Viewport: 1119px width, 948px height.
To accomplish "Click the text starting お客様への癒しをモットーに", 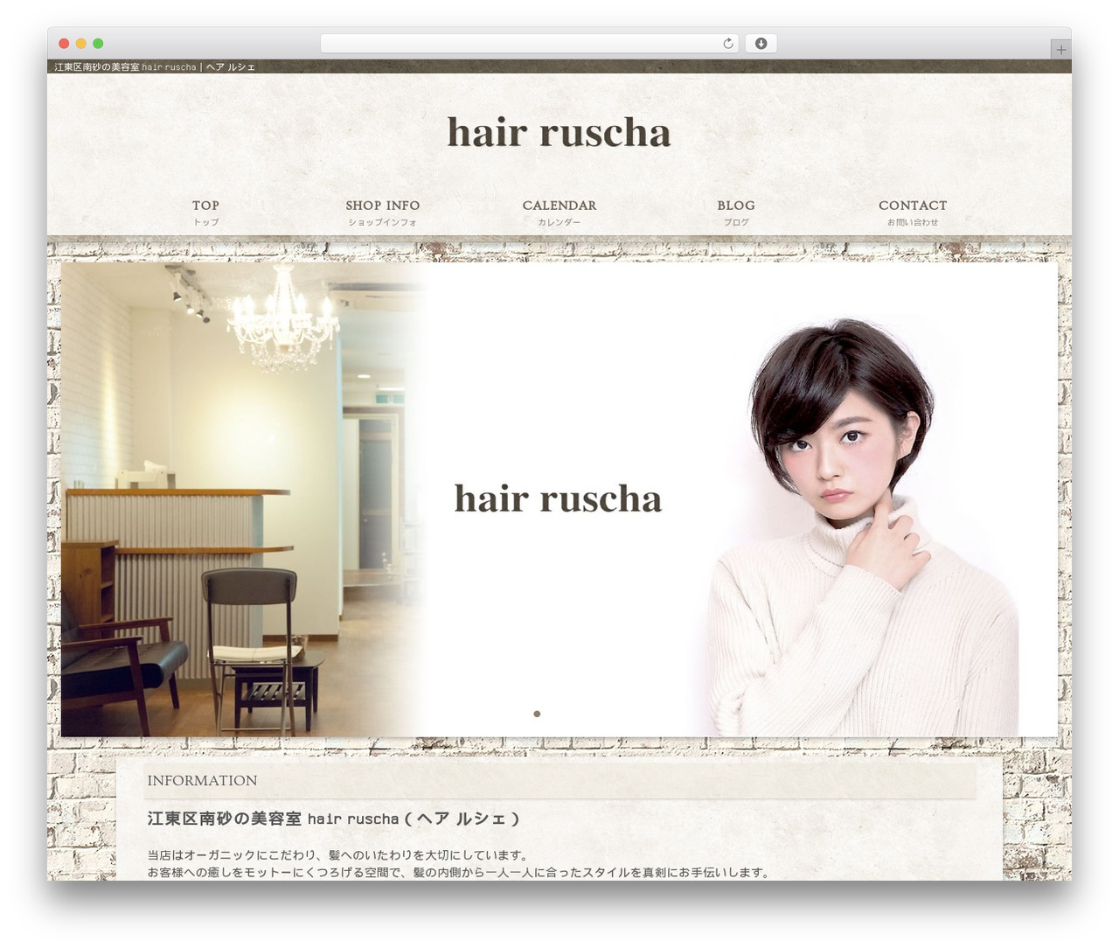I will click(458, 872).
